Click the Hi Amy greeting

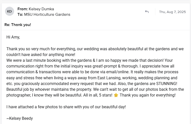coord(13,37)
